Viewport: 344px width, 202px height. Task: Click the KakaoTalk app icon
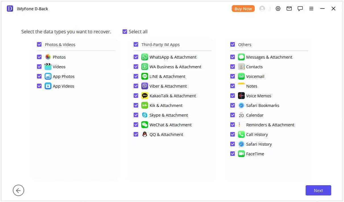(x=145, y=96)
